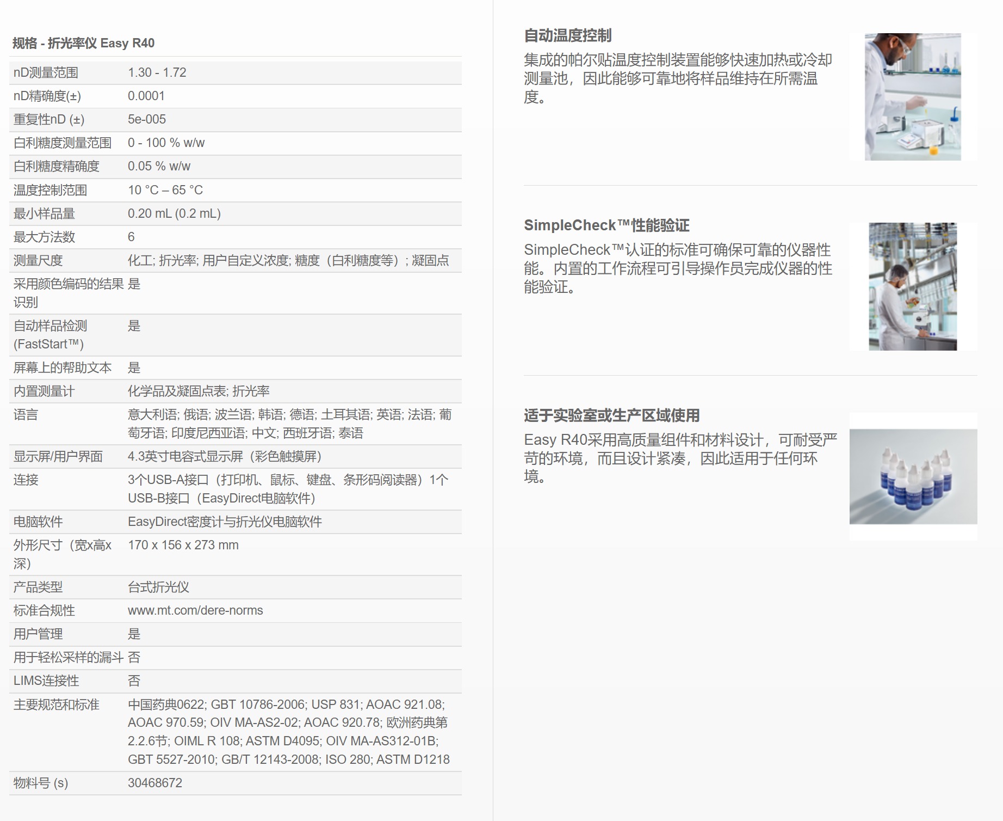Click the 温度控制范围 row label
Viewport: 1003px width, 821px height.
coord(50,190)
